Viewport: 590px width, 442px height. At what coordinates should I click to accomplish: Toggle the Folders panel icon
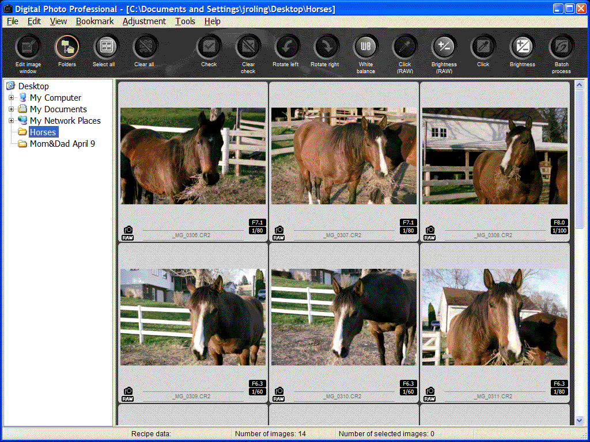[67, 47]
